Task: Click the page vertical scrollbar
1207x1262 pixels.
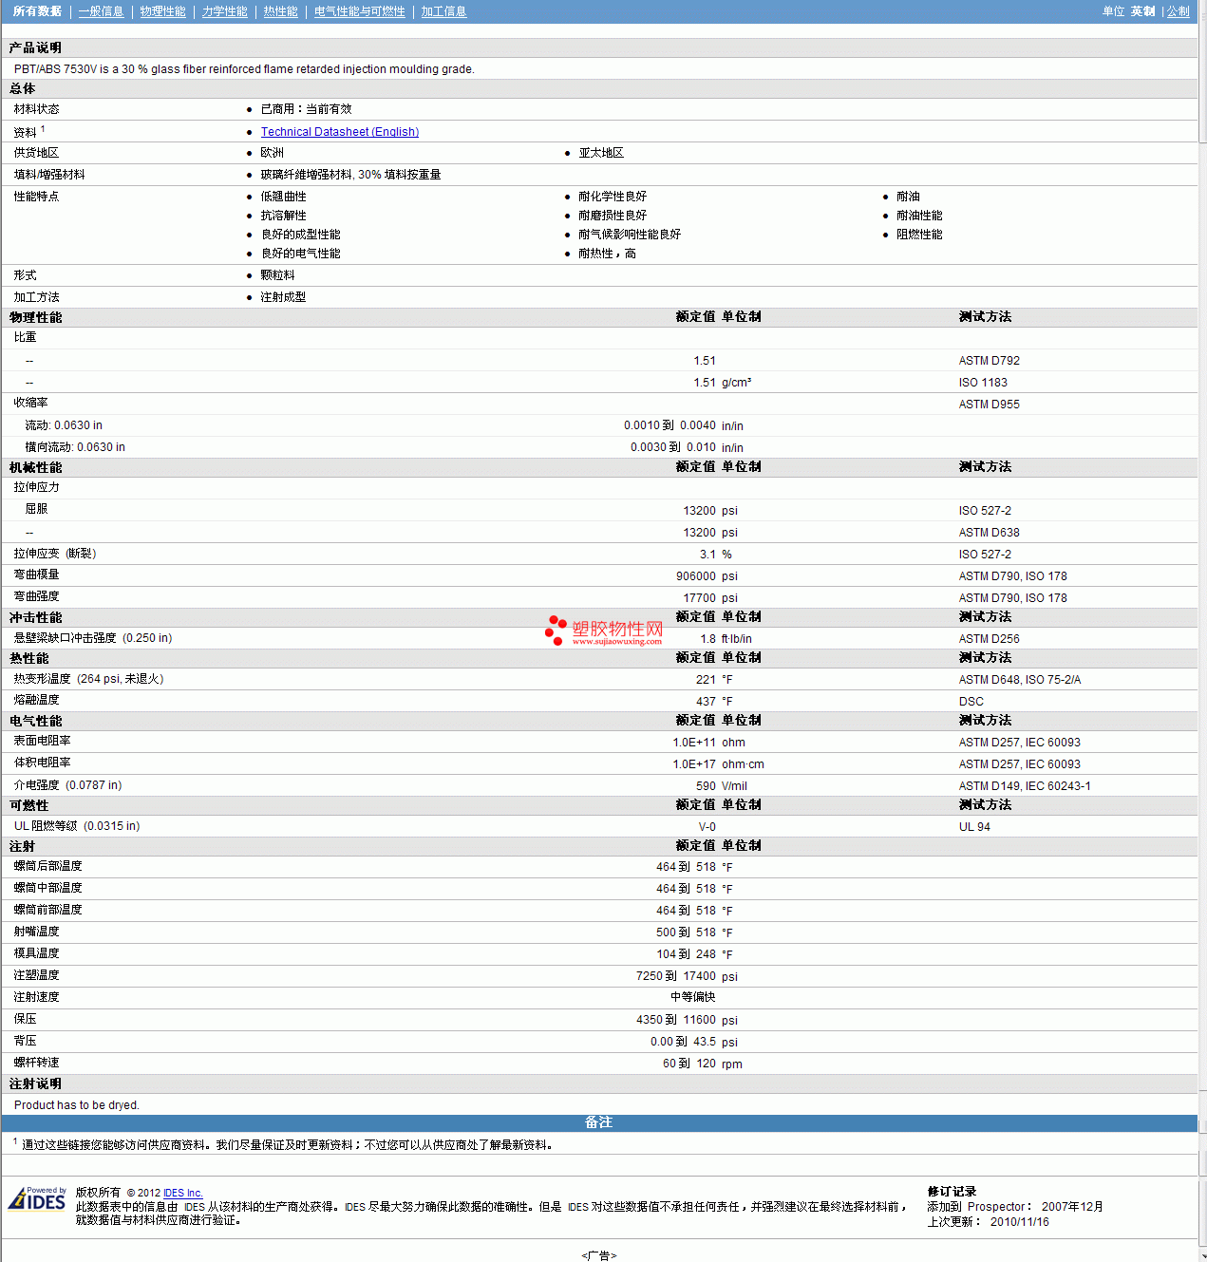Action: coord(1202,631)
